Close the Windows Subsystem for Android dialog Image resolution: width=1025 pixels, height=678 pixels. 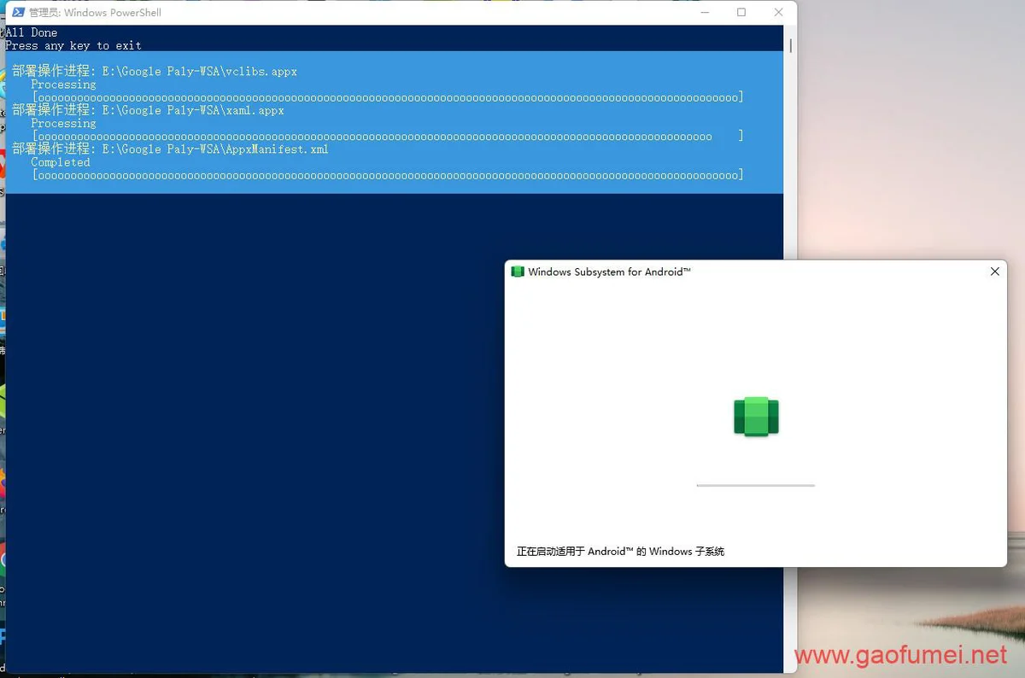point(994,272)
